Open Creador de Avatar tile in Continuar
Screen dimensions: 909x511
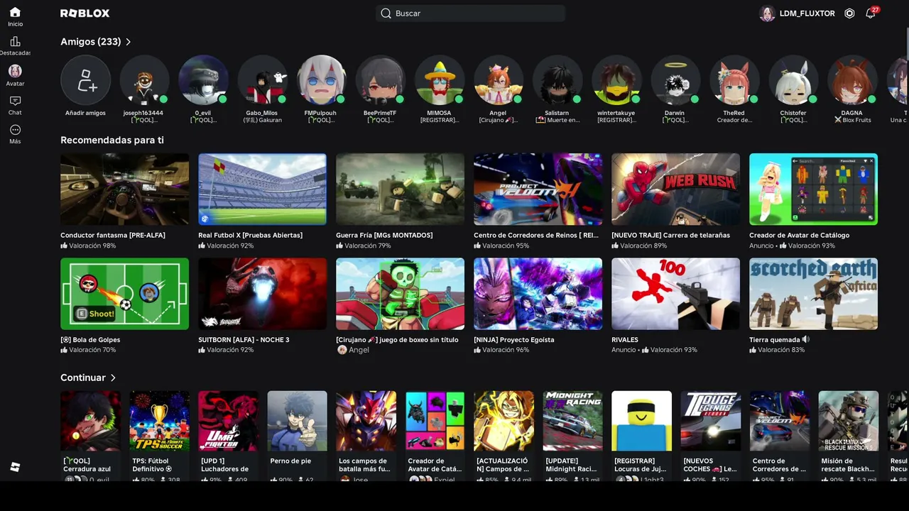[x=435, y=436]
